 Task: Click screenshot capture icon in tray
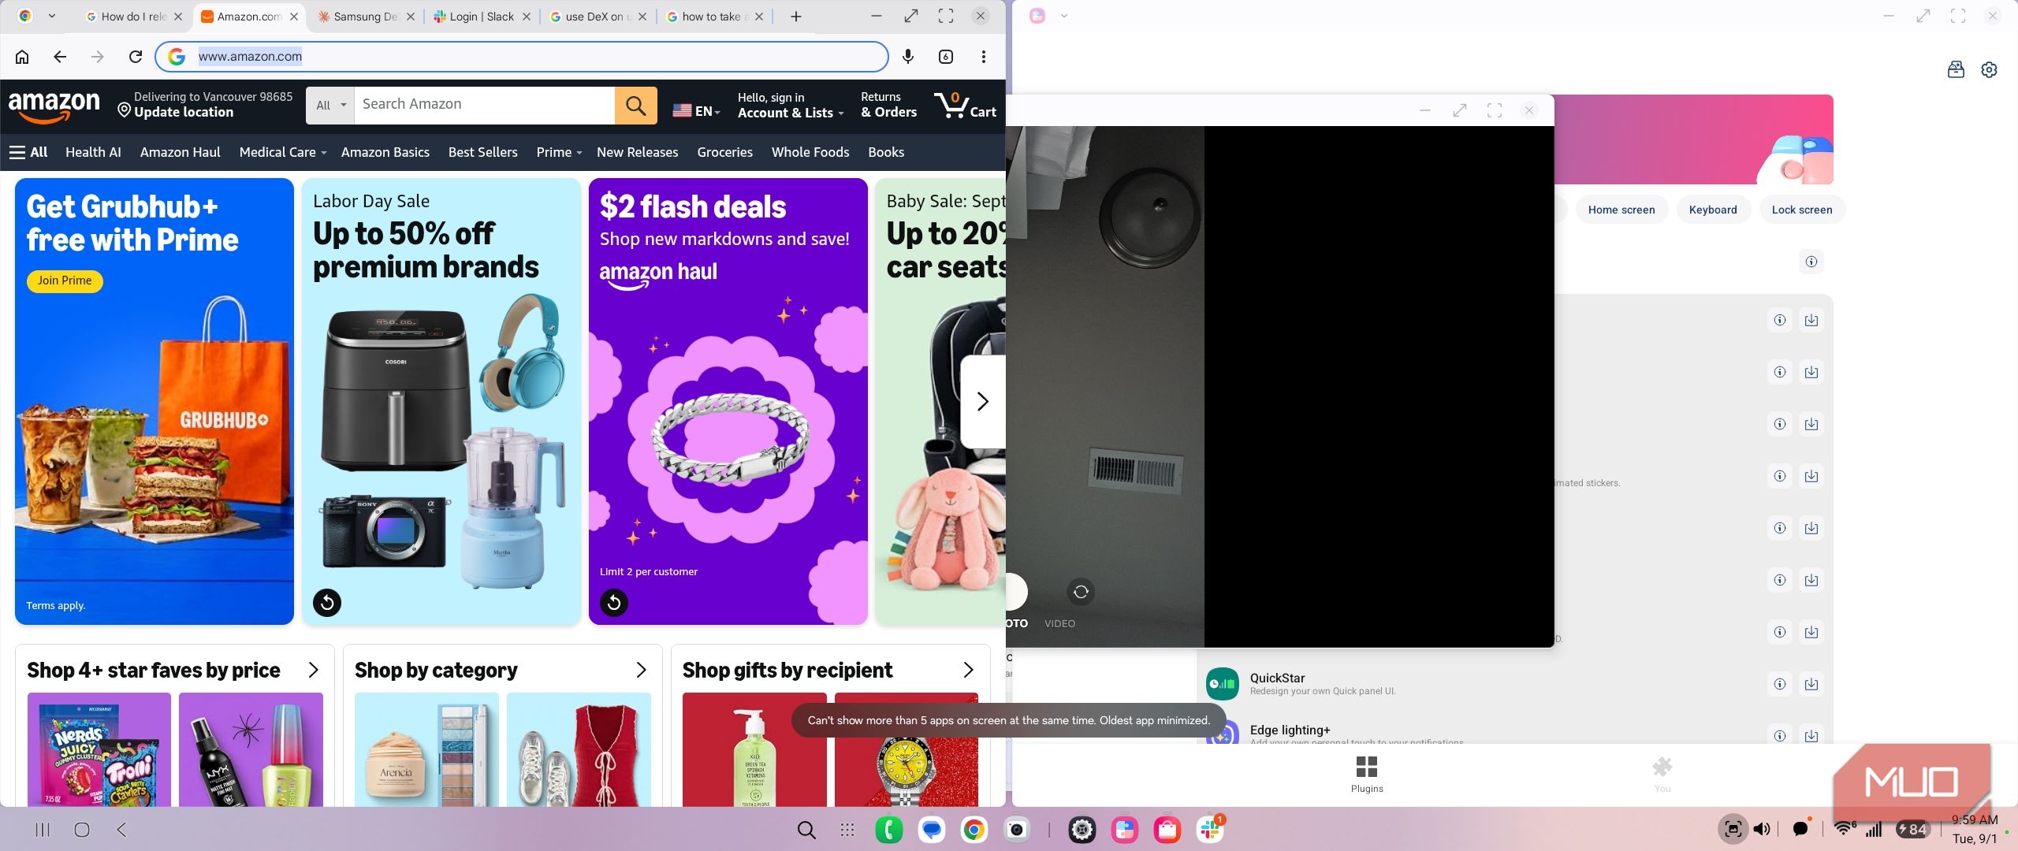pyautogui.click(x=1733, y=829)
